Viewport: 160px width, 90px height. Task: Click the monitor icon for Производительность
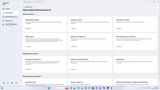3,17
